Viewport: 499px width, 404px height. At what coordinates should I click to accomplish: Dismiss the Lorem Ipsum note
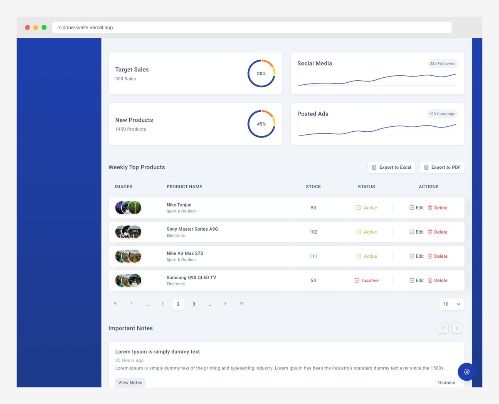tap(446, 382)
